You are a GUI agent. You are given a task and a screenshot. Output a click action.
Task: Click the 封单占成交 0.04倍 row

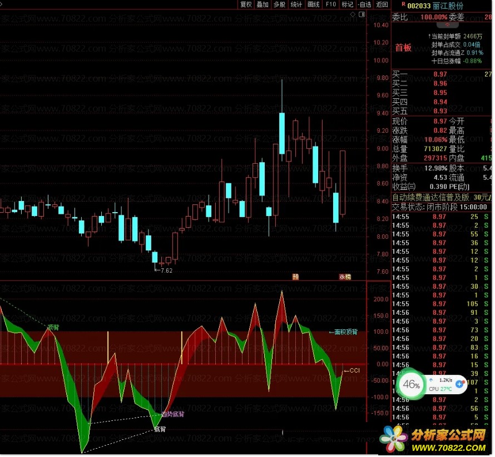456,44
